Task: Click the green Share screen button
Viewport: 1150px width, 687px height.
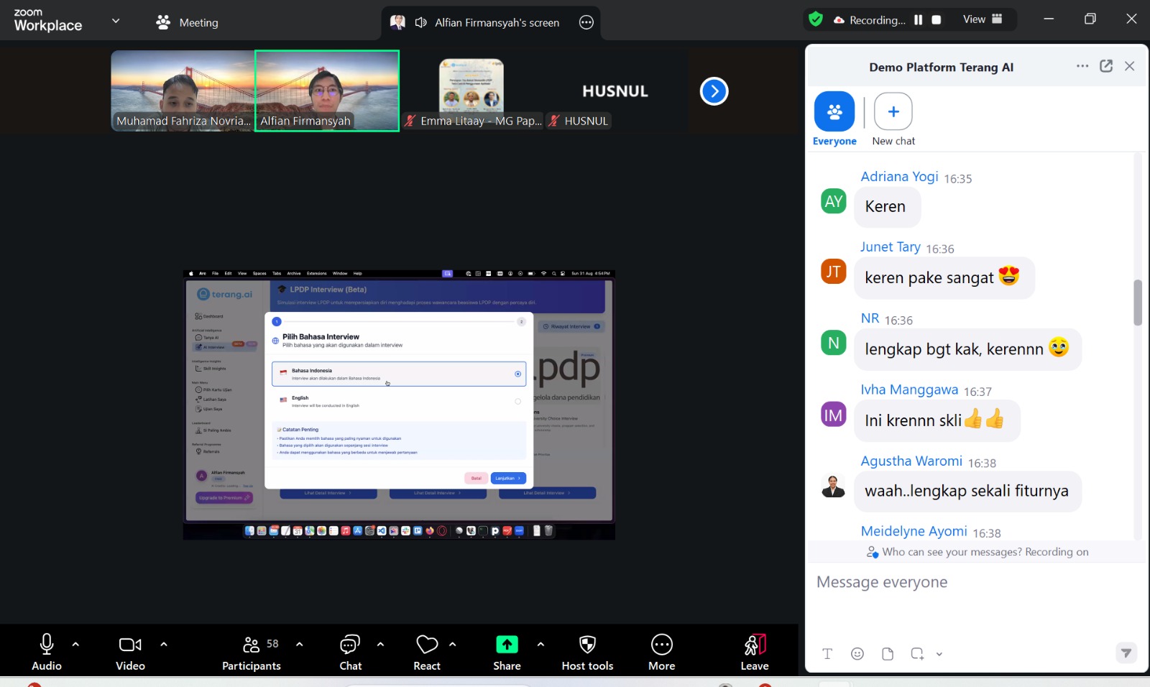Action: point(507,652)
